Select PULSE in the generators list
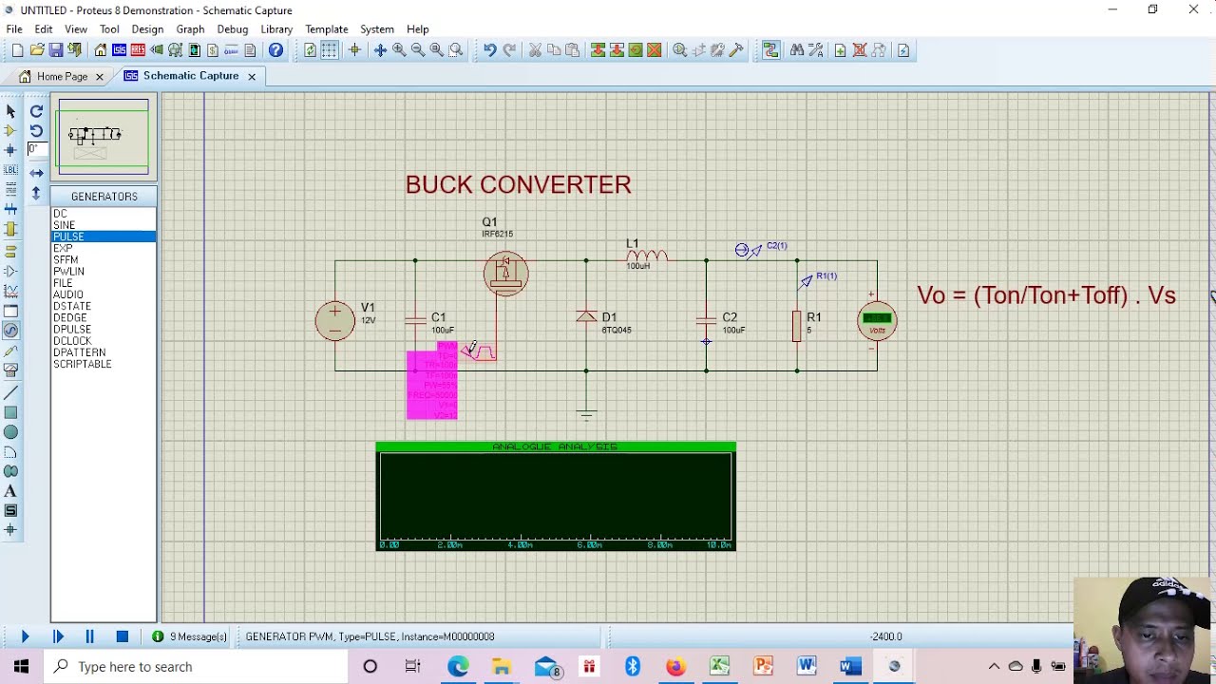 coord(104,237)
